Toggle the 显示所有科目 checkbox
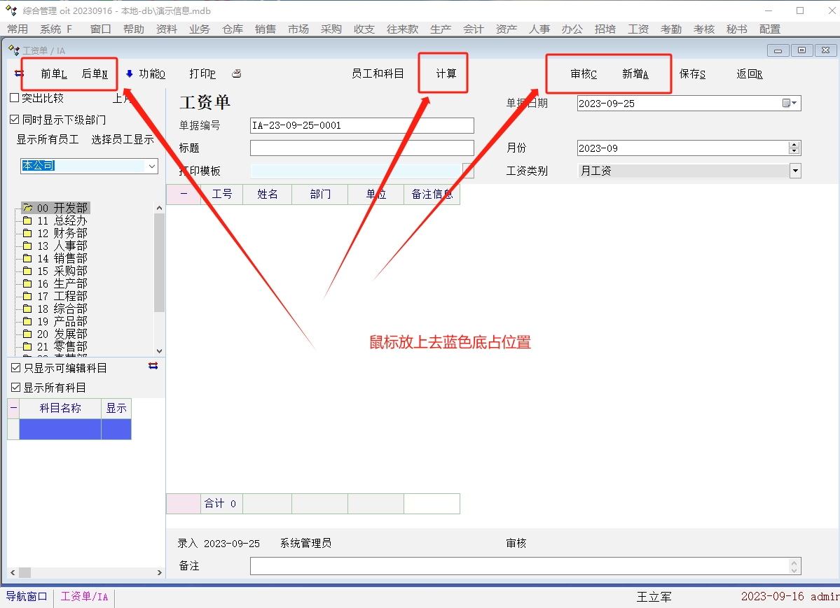This screenshot has height=608, width=840. click(16, 388)
